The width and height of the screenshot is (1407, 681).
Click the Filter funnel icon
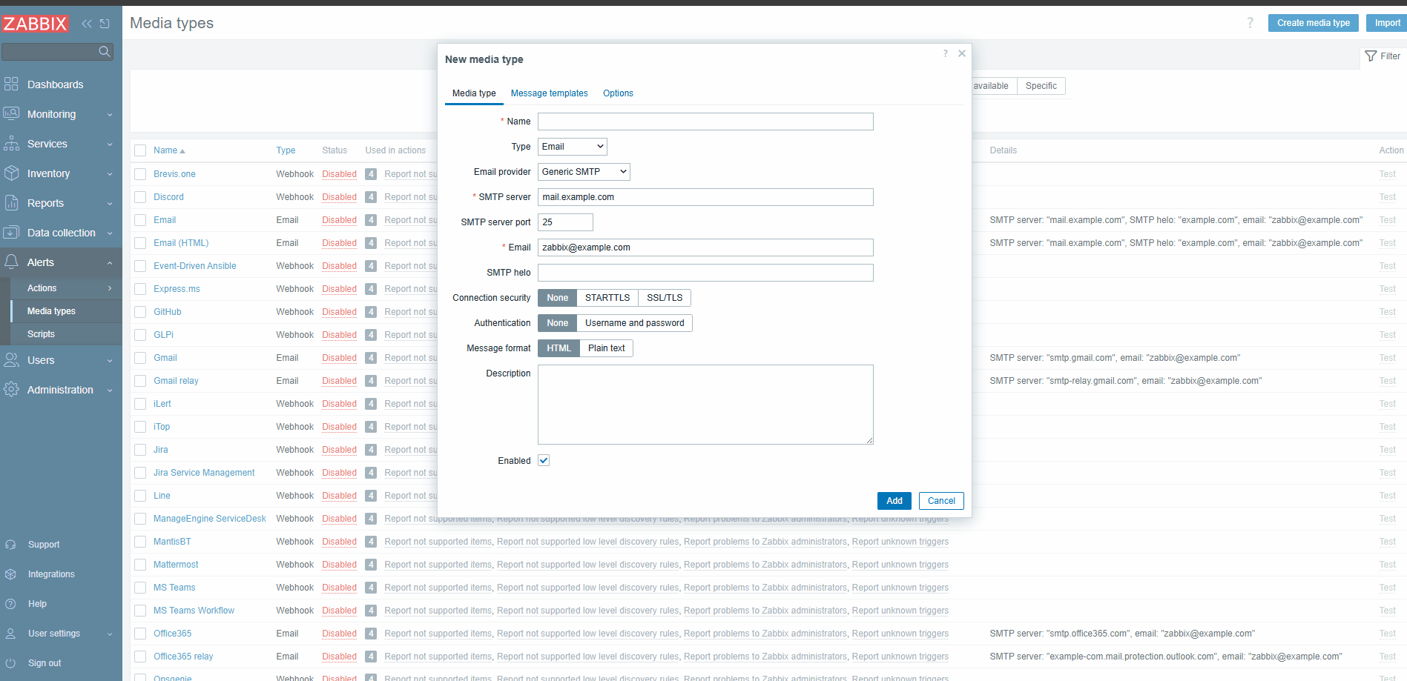[1371, 56]
